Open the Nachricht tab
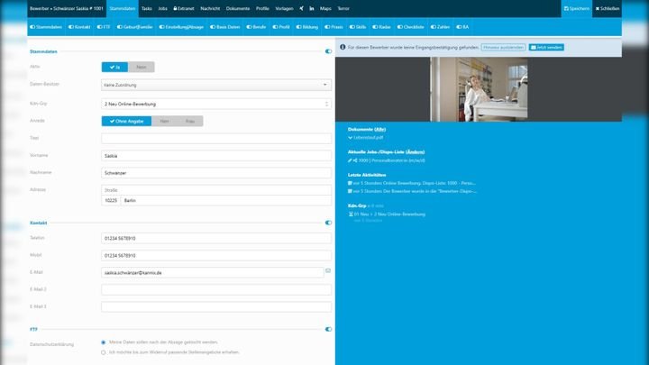The image size is (649, 365). tap(210, 8)
